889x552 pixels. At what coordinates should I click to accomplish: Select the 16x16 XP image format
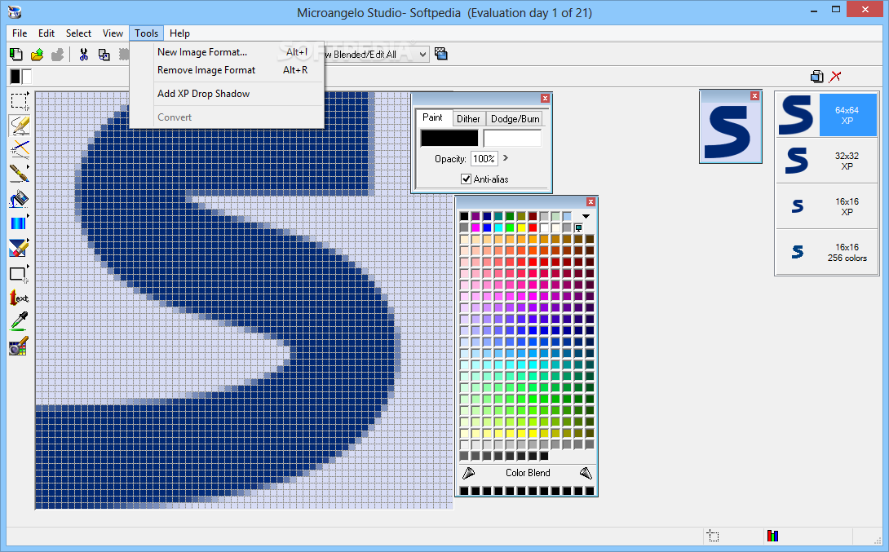(x=827, y=206)
